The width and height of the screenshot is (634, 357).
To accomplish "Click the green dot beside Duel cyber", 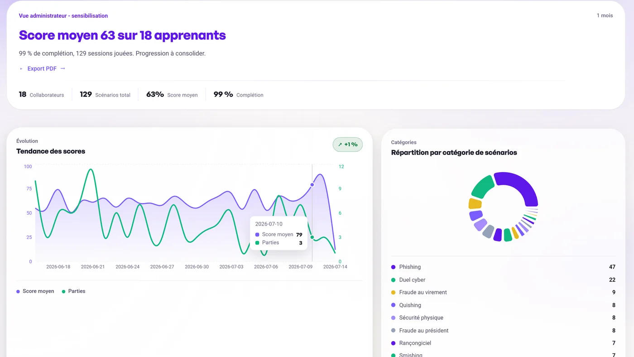I will tap(393, 280).
